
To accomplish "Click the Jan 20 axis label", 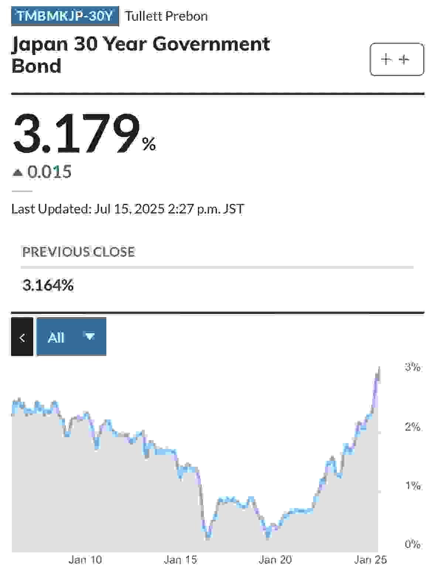I will [x=275, y=560].
